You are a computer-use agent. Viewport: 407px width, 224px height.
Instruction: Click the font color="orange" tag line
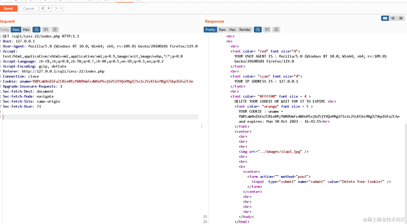tap(274, 106)
